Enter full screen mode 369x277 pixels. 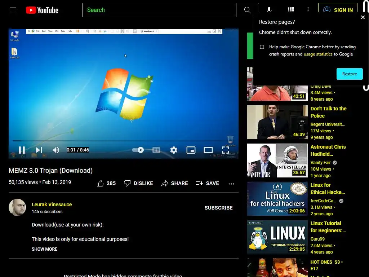[x=226, y=150]
